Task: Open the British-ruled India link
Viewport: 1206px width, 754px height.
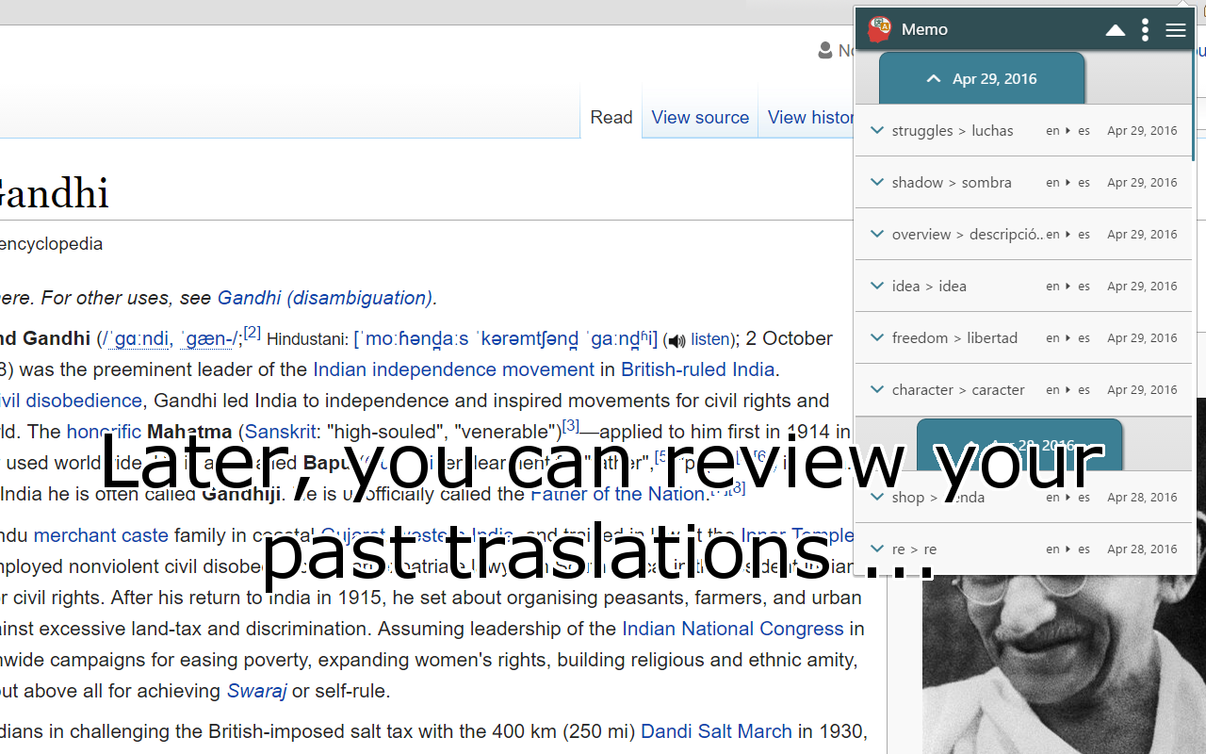Action: 697,369
